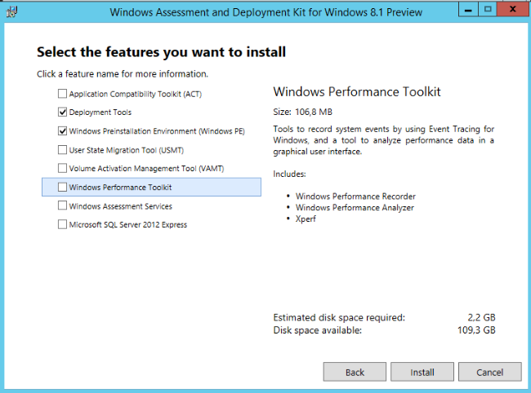Image resolution: width=531 pixels, height=393 pixels.
Task: Enable Windows Assessment Services checkbox
Action: pos(63,206)
